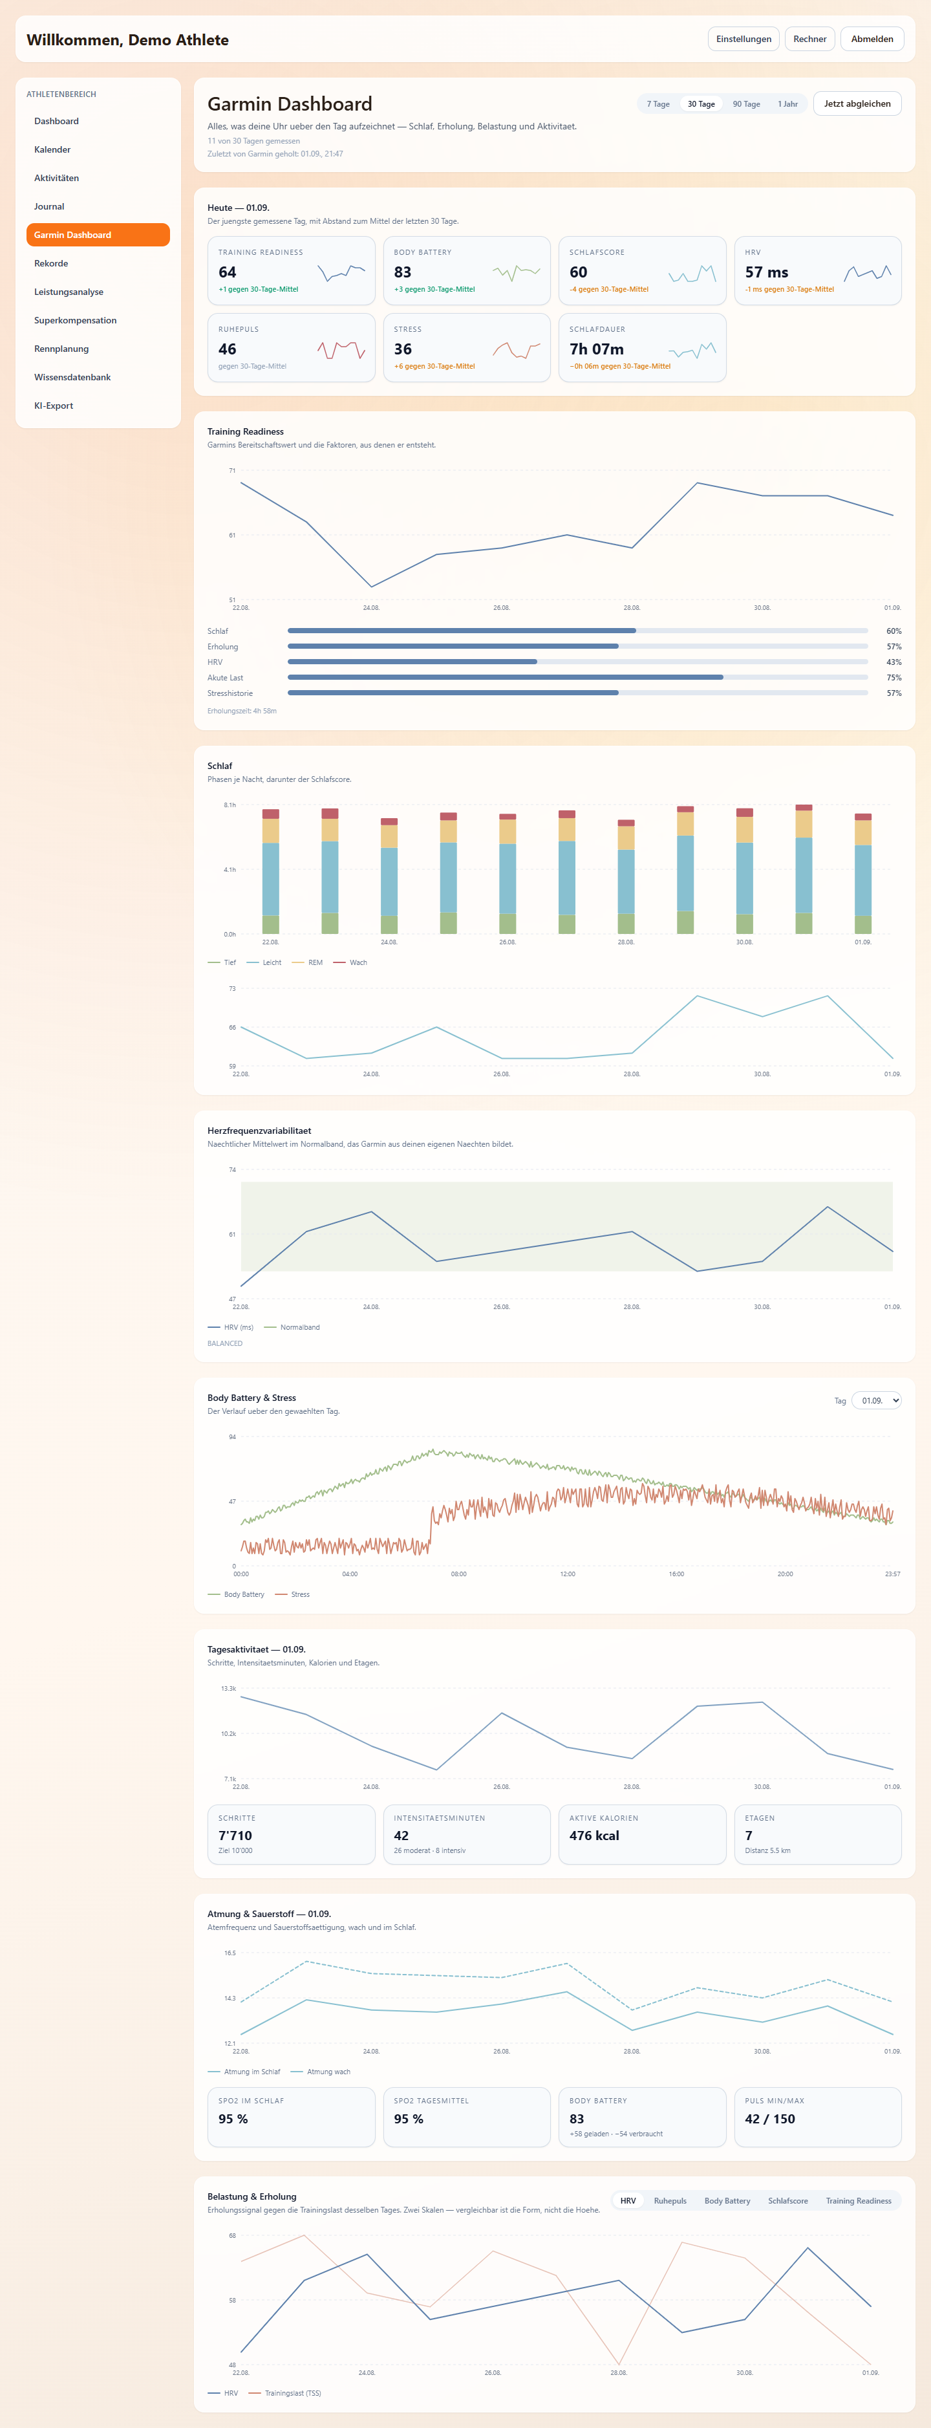
Task: Click the Abmelden button
Action: (x=873, y=39)
